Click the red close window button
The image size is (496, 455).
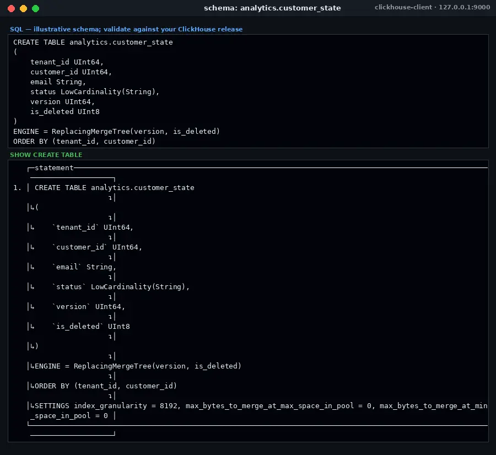[12, 8]
